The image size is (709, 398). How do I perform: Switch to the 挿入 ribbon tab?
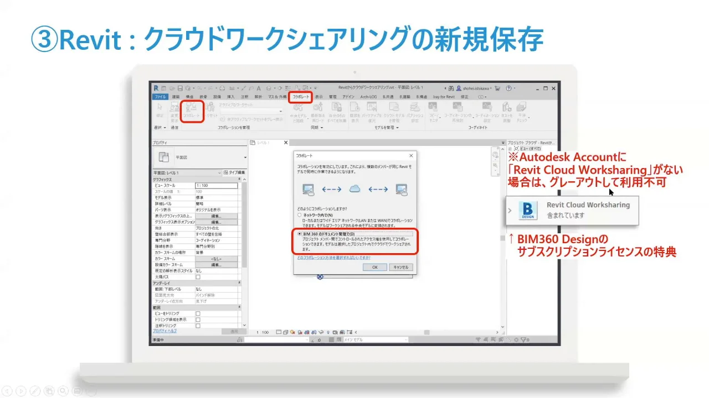231,97
